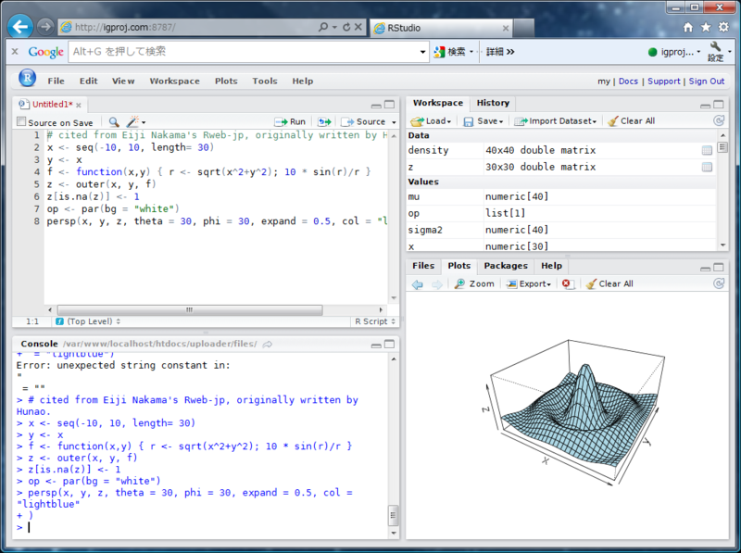The image size is (741, 553).
Task: Click the Sign Out link
Action: click(707, 81)
